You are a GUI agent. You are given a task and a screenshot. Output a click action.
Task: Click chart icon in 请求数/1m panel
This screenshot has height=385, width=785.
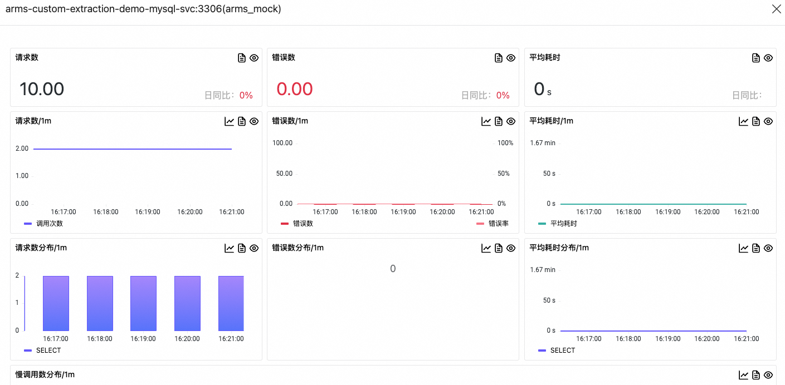coord(229,121)
